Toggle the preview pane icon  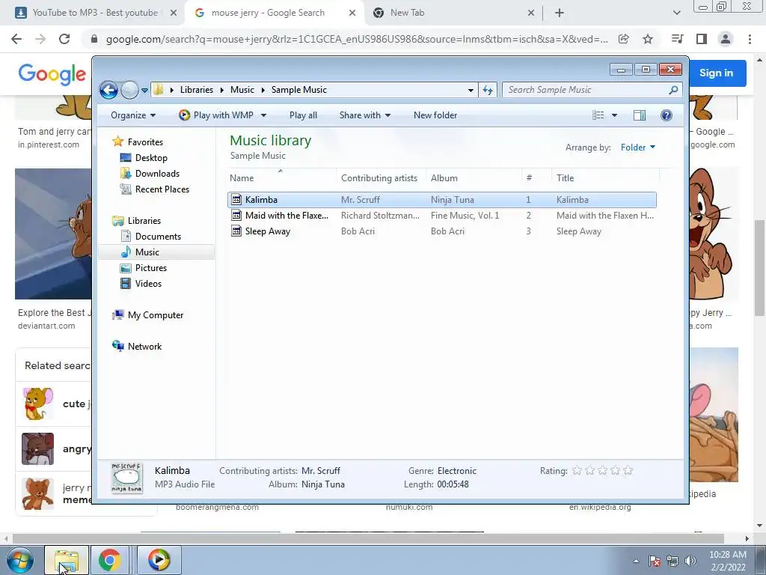(x=639, y=115)
